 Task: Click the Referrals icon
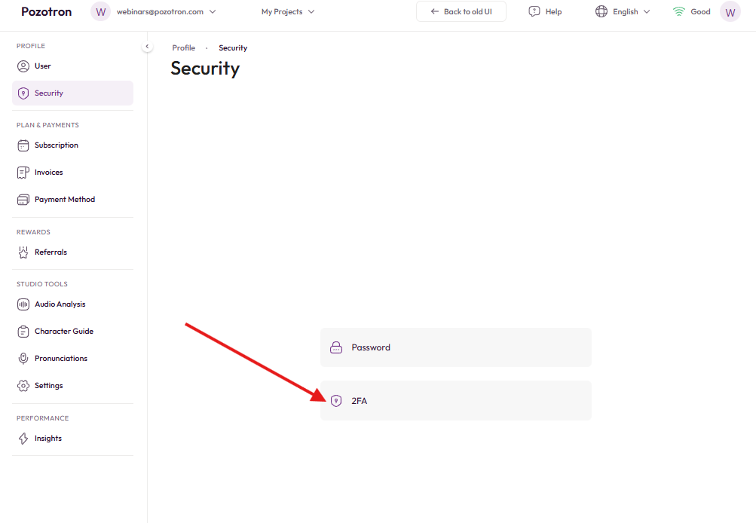(x=23, y=252)
